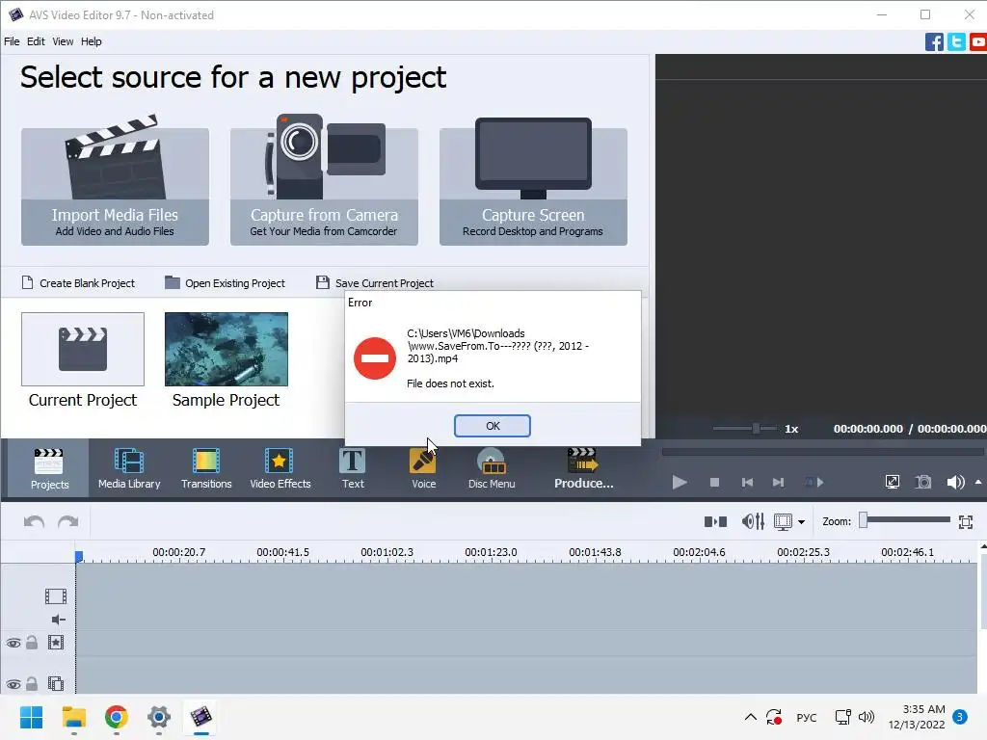
Task: Click Open Existing Project
Action: (x=225, y=283)
